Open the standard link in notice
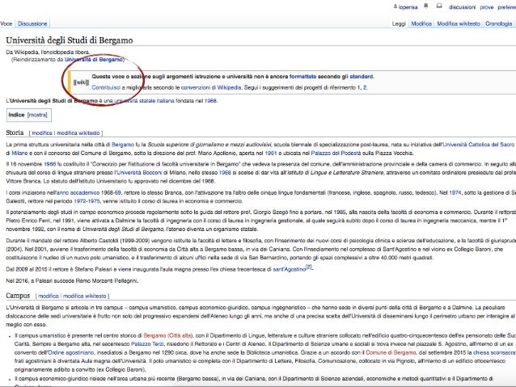This screenshot has height=387, width=516. [x=362, y=76]
